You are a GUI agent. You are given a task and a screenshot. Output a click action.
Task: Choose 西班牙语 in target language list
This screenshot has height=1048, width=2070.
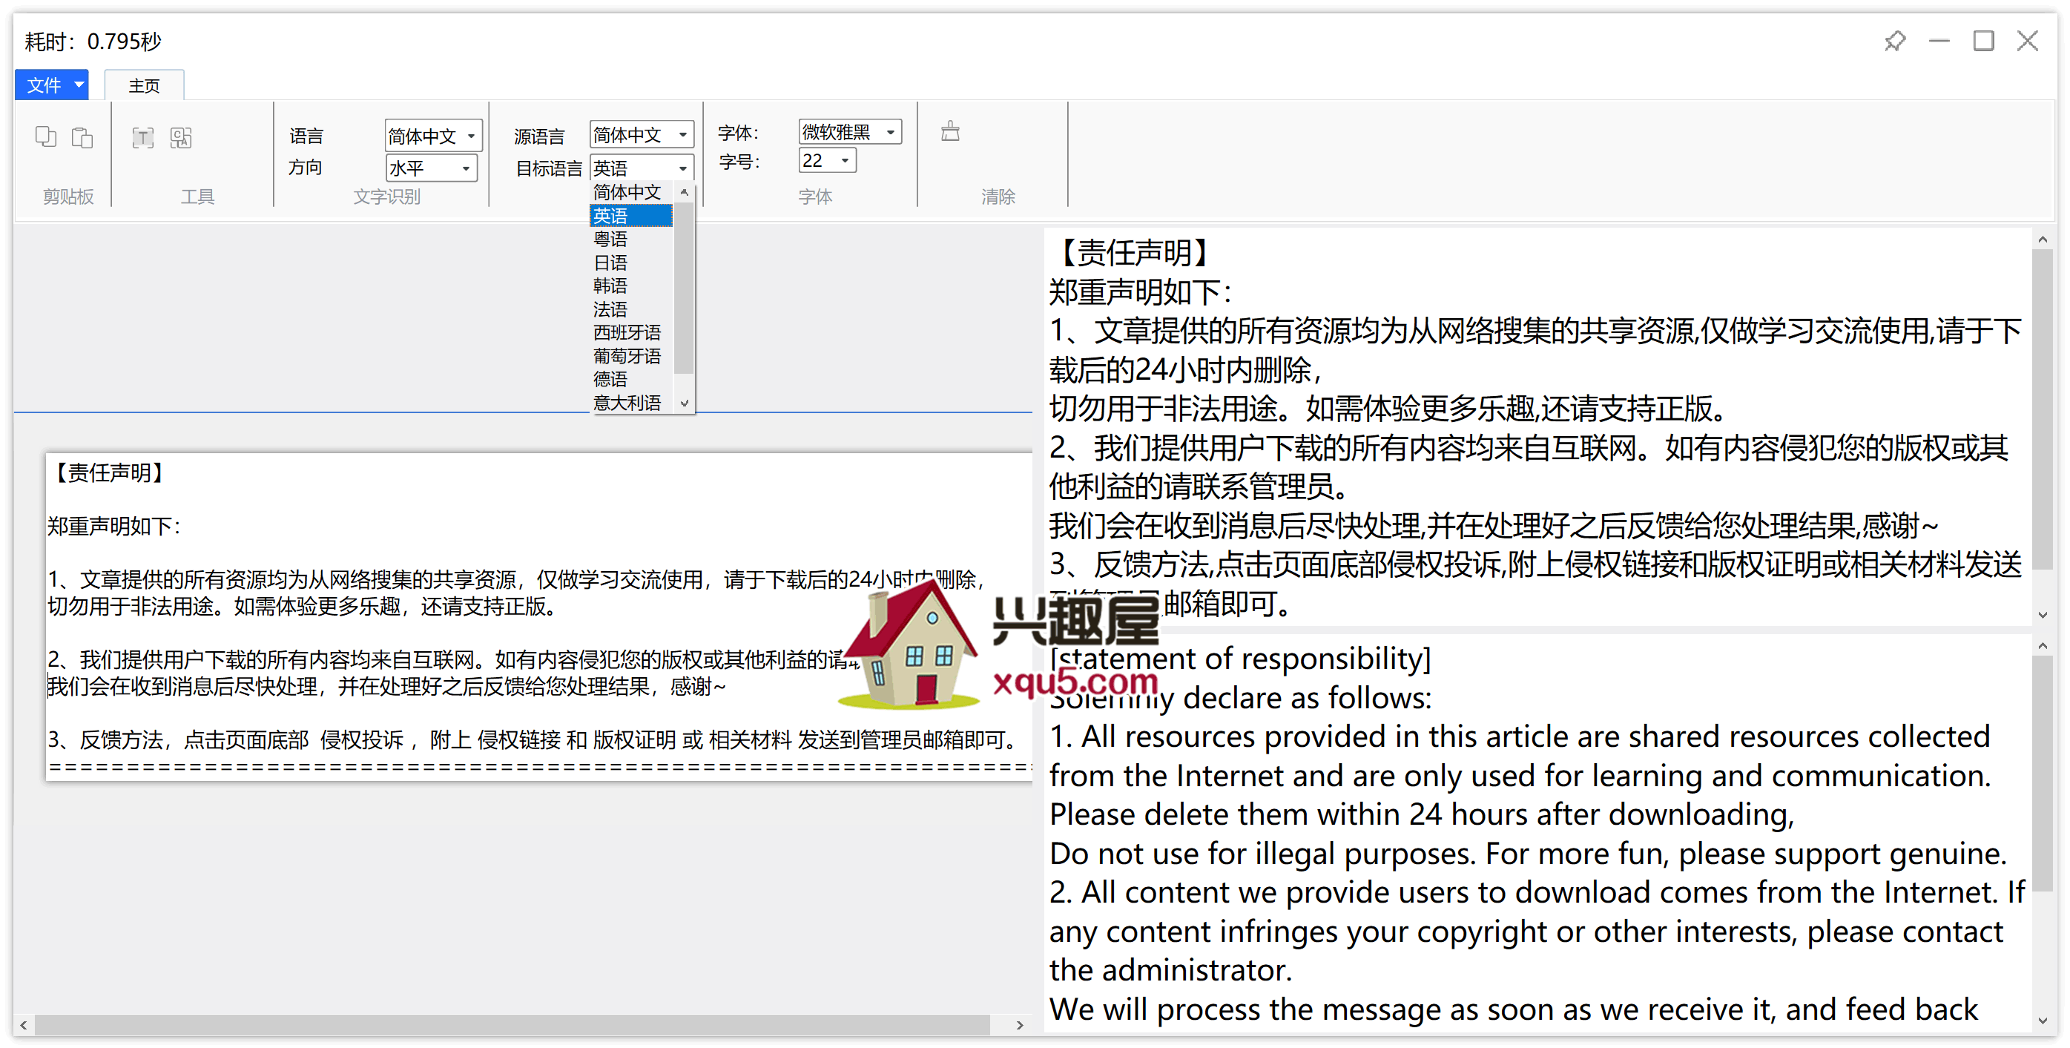[x=632, y=333]
